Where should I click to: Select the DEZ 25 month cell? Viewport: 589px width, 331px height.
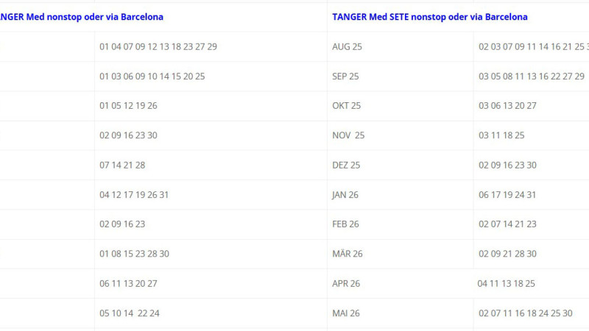pos(346,165)
